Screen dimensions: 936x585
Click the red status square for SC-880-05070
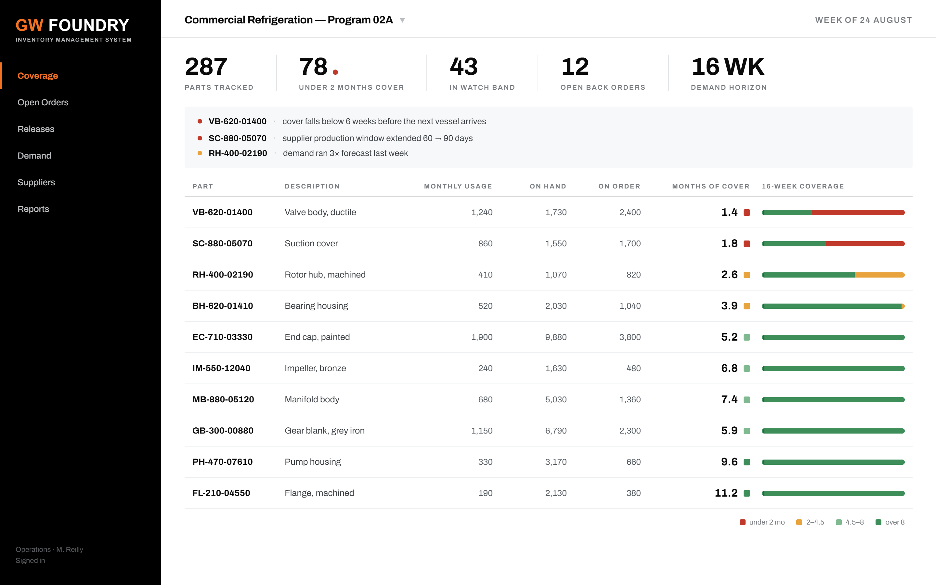point(747,244)
